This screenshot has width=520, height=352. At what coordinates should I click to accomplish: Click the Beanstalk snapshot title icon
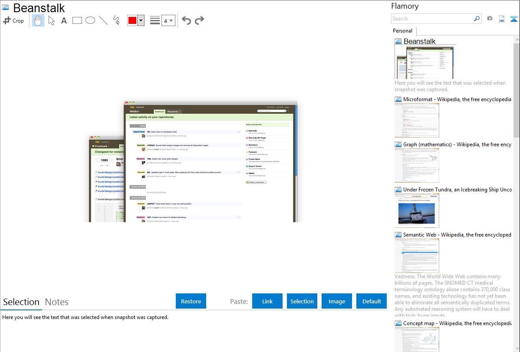click(5, 7)
